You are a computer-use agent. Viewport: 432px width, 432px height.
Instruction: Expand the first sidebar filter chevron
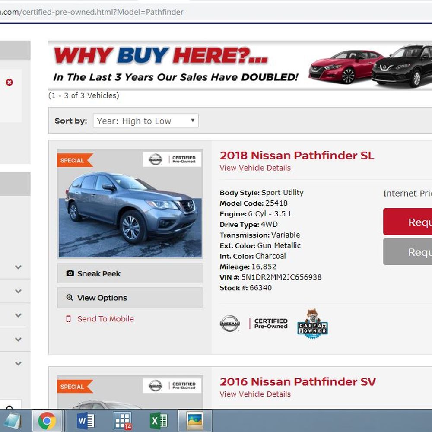click(x=18, y=267)
